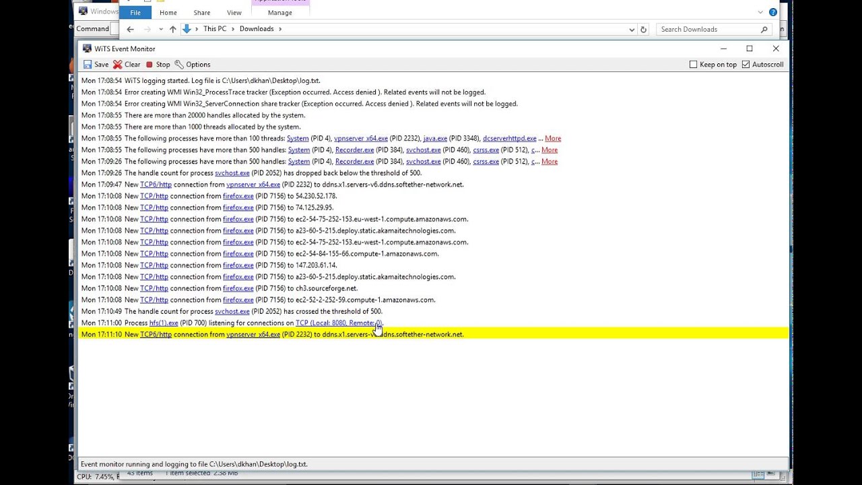Select the 'more than 20000 handles' row
862x485 pixels.
(434, 115)
